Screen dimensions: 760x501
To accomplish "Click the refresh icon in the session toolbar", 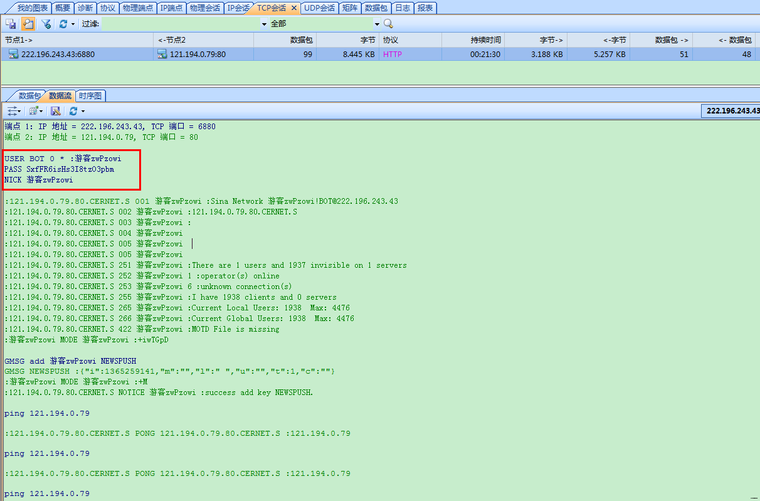I will (63, 24).
